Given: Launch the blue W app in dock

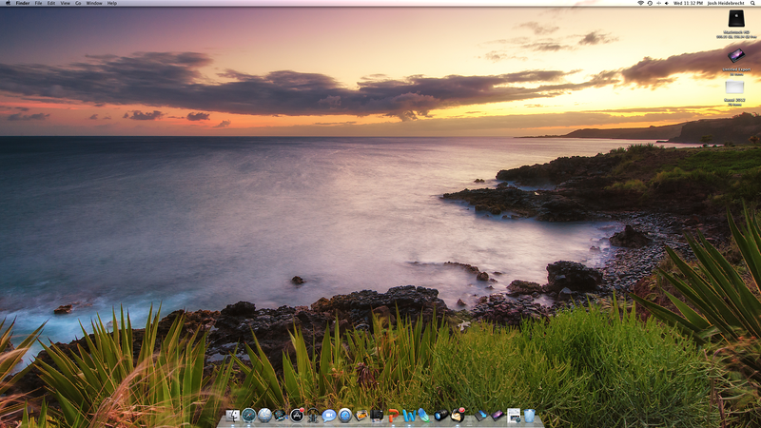Looking at the screenshot, I should tap(409, 416).
